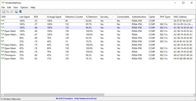Open the Edit menu

9,7
